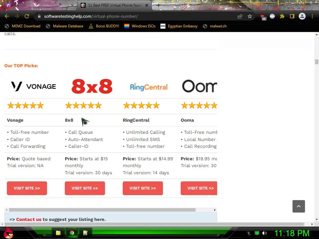The height and width of the screenshot is (239, 319).
Task: Open File Explorer from the taskbar
Action: click(x=58, y=233)
